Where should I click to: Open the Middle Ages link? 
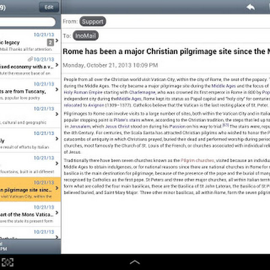click(x=223, y=86)
